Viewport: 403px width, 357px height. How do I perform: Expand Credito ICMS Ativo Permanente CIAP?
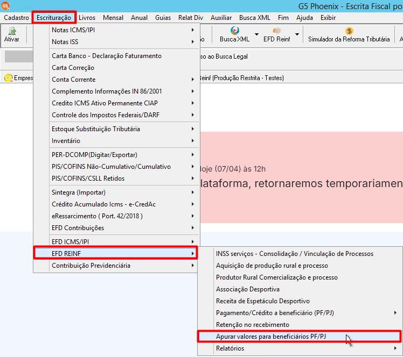(116, 103)
